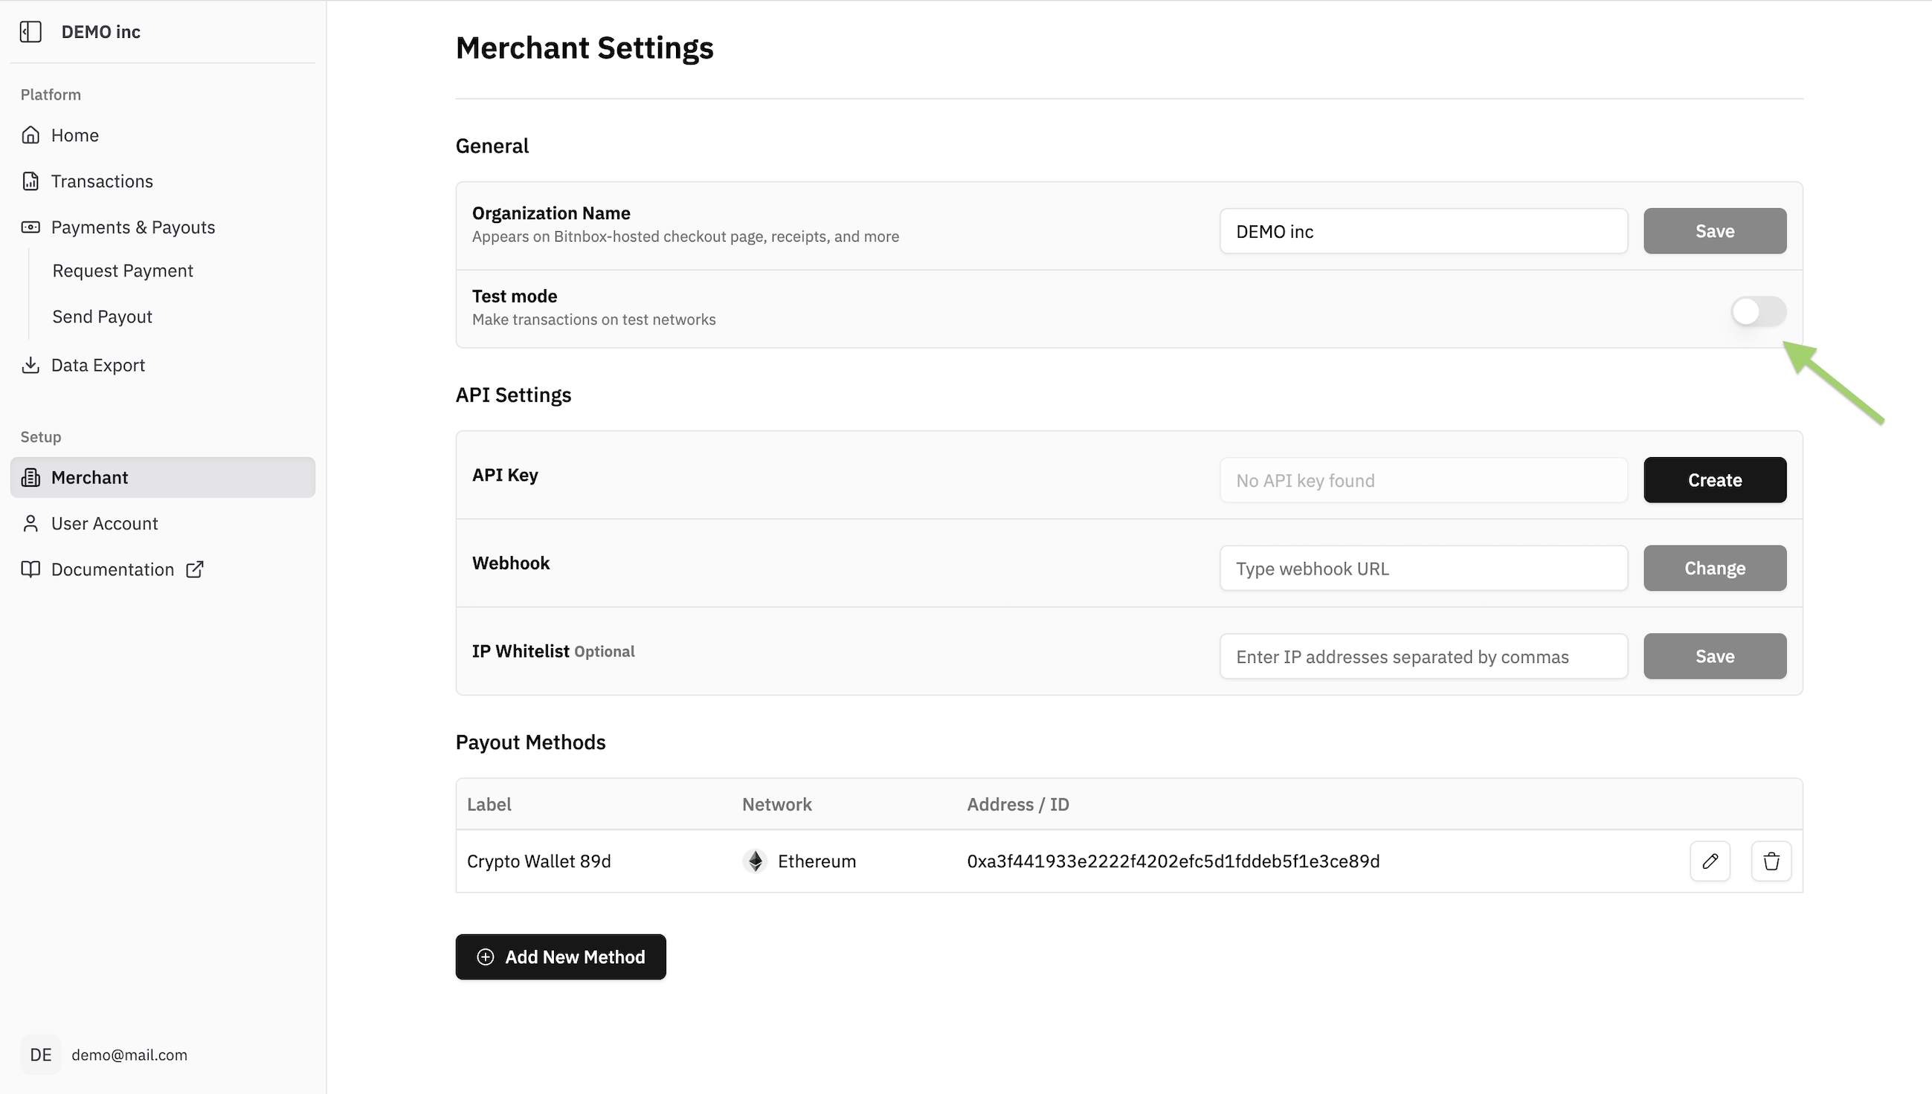Delete Crypto Wallet 89d with trash icon
The image size is (1932, 1094).
pyautogui.click(x=1771, y=861)
